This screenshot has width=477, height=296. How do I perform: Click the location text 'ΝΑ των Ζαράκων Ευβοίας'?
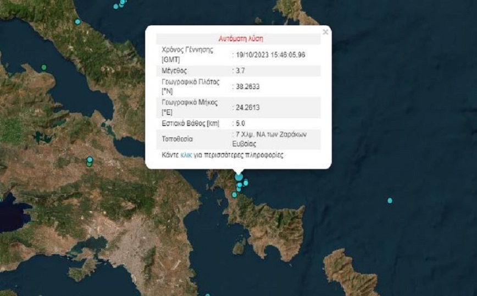pyautogui.click(x=275, y=138)
